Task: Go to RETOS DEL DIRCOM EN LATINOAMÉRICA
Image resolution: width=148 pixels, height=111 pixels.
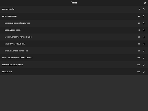Action: point(74,58)
